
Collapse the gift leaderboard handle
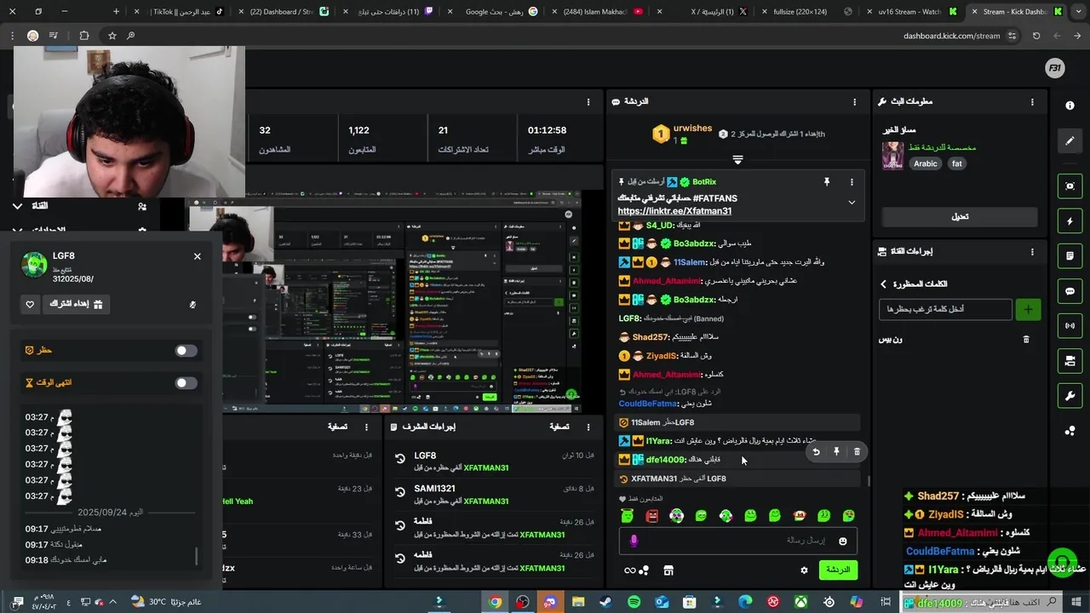737,159
